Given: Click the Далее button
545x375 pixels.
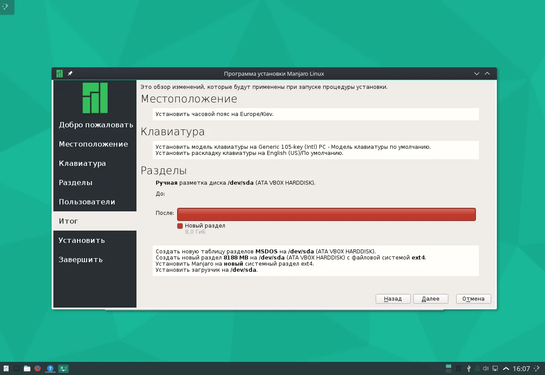Looking at the screenshot, I should [430, 299].
